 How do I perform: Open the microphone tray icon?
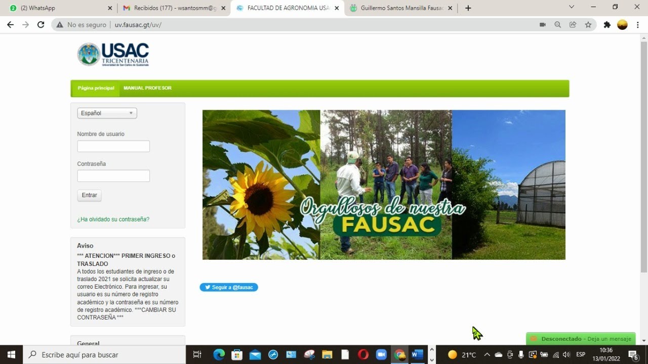(521, 354)
